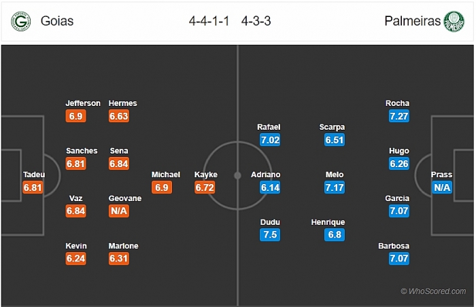Click Melo's 7.17 rating badge
476x307 pixels.
[x=335, y=187]
